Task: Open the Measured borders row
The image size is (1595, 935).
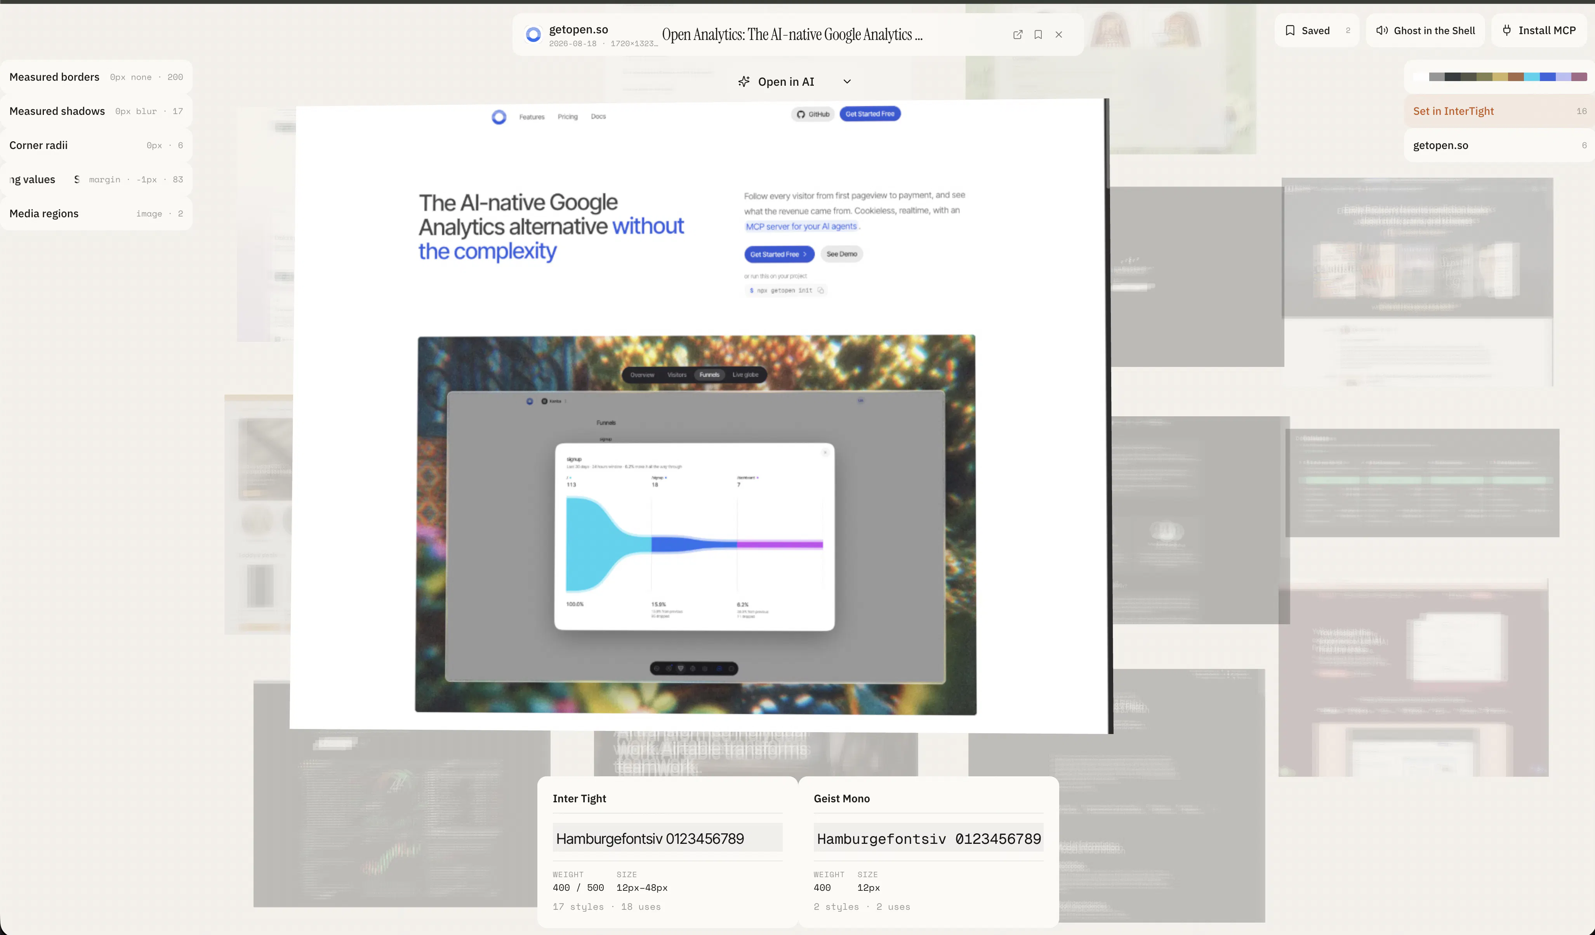Action: (96, 77)
